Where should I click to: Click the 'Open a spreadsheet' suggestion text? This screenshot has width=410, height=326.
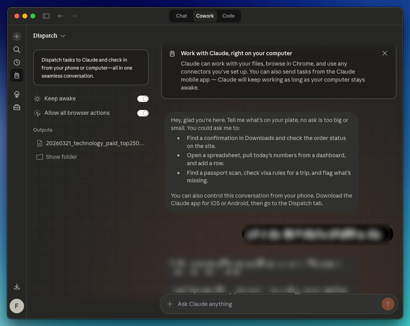point(266,159)
